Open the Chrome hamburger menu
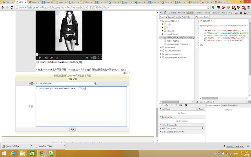Image resolution: width=251 pixels, height=157 pixels. click(248, 7)
